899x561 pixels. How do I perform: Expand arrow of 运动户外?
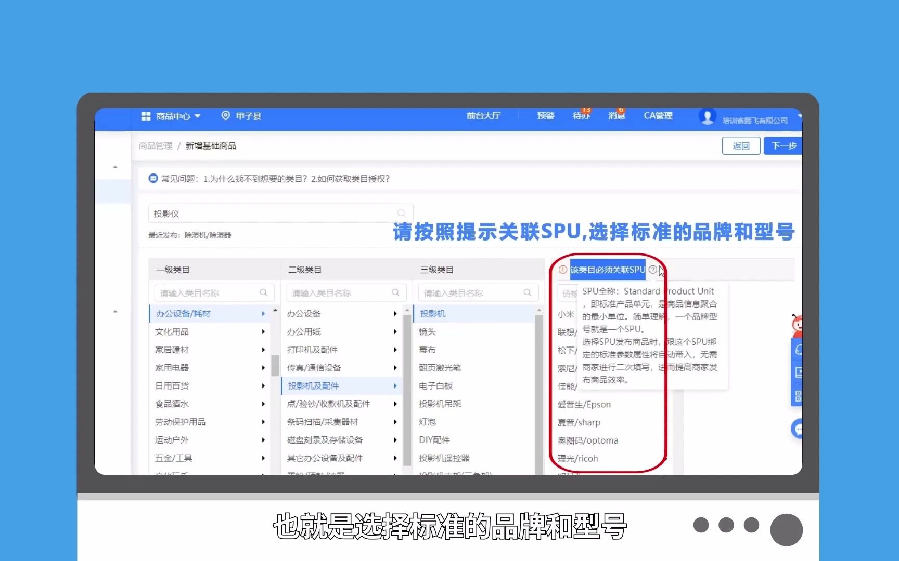263,440
